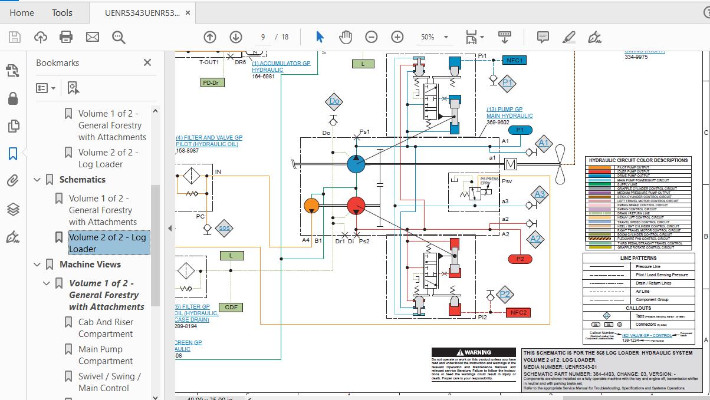
Task: Click the green CDF connector label
Action: click(x=231, y=308)
